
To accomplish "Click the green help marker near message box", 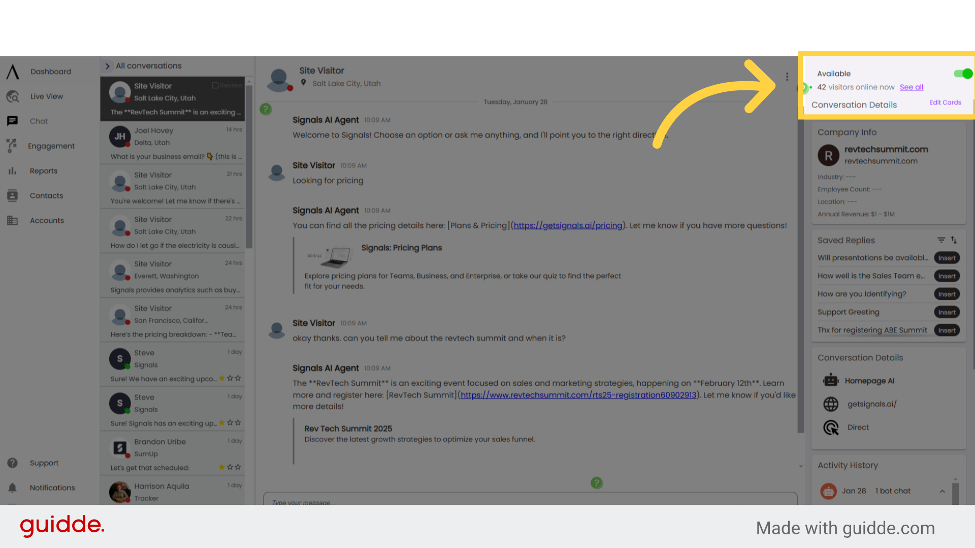I will pyautogui.click(x=597, y=483).
